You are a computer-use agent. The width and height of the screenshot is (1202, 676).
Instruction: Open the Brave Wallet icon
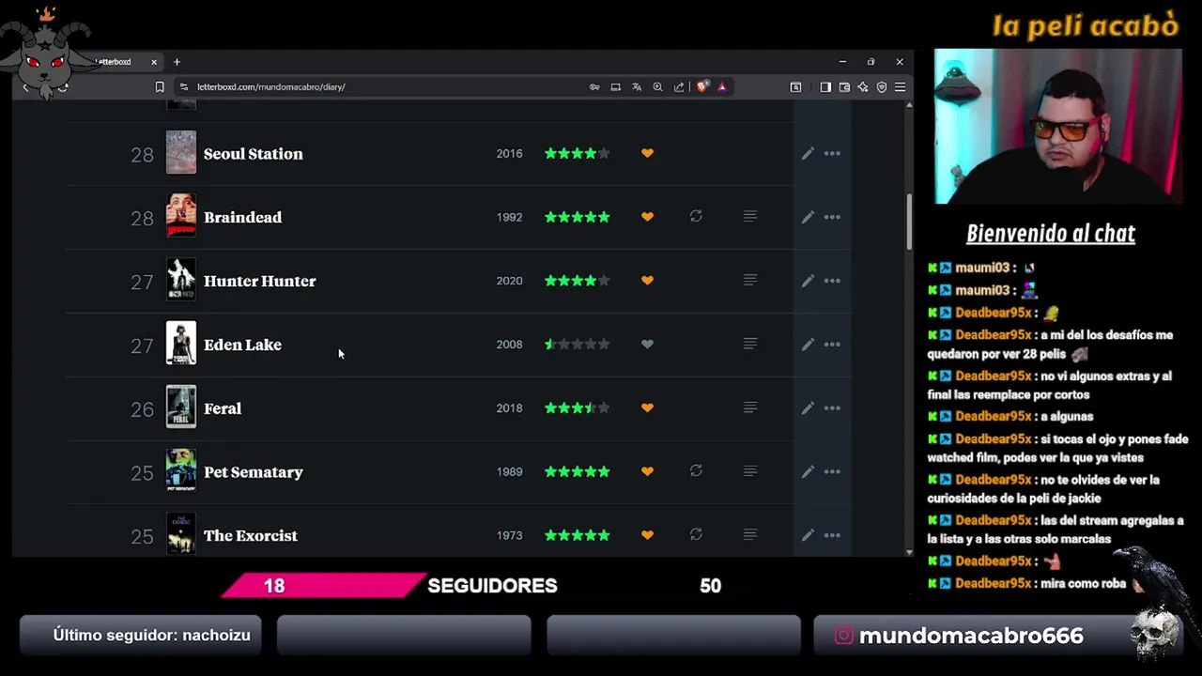click(x=844, y=87)
